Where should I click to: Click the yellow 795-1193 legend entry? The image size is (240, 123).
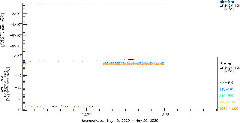[x=228, y=102]
